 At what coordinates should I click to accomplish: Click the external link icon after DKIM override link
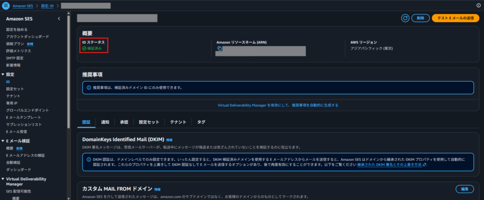pyautogui.click(x=425, y=165)
